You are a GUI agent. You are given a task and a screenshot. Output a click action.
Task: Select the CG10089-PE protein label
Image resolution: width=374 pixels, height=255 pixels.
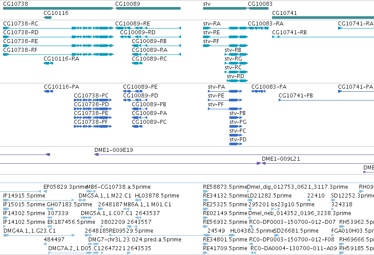(x=140, y=87)
